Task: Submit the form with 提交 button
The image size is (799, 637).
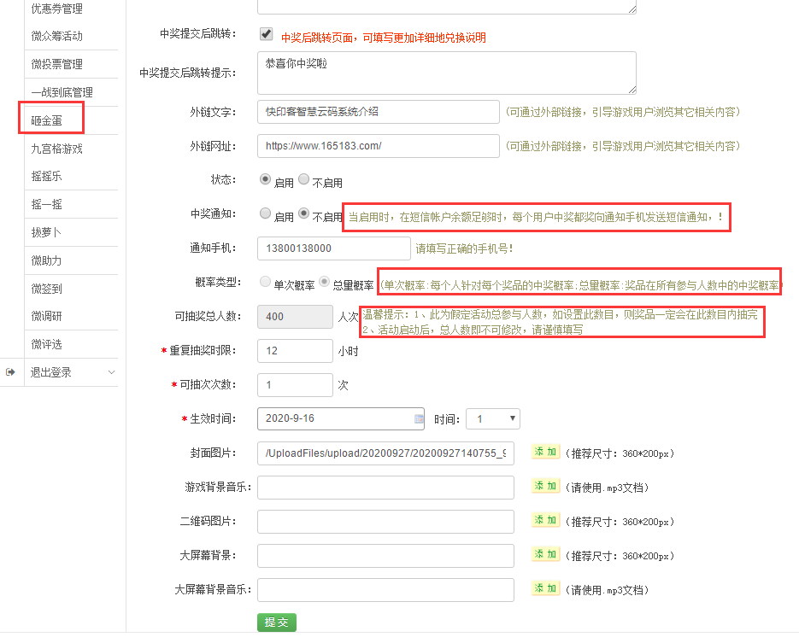Action: [276, 622]
